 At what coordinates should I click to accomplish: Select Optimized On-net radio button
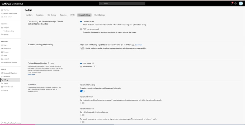click(x=81, y=22)
